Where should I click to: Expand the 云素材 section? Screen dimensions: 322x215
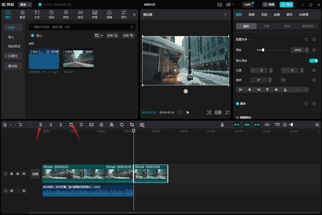[13, 56]
